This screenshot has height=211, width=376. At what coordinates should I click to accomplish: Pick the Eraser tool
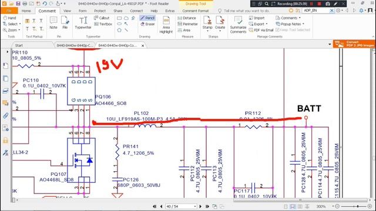(x=147, y=24)
